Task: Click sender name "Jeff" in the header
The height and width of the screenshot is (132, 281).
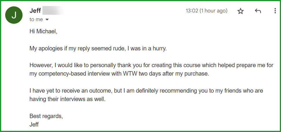Action: 35,11
